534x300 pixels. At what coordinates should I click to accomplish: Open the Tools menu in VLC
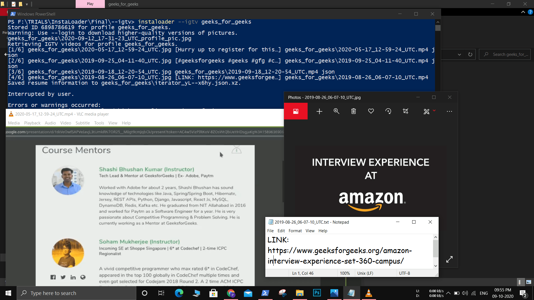click(99, 123)
